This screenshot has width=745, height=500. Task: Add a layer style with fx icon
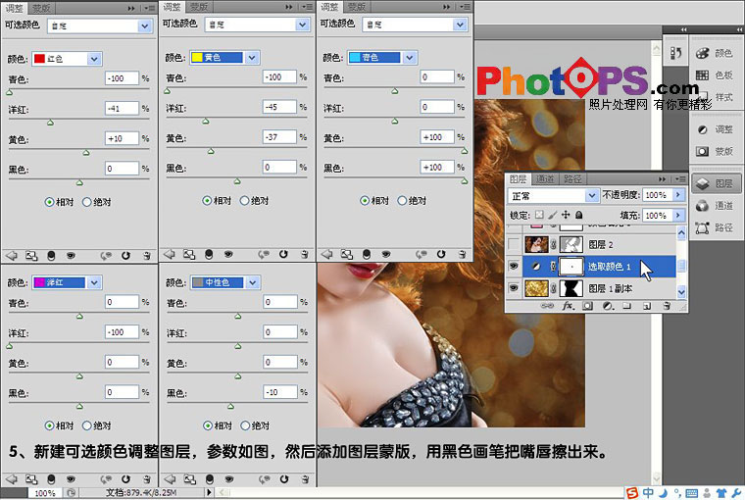point(568,306)
